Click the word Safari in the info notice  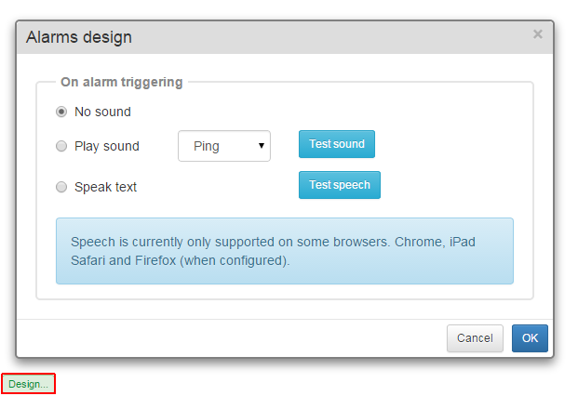click(91, 261)
